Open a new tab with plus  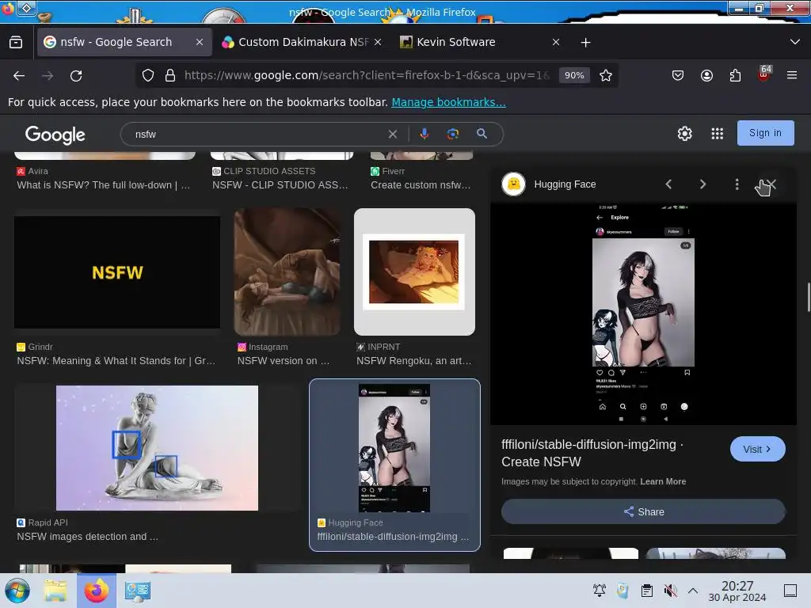(x=585, y=43)
